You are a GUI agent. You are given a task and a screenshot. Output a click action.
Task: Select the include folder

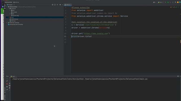click(14, 12)
